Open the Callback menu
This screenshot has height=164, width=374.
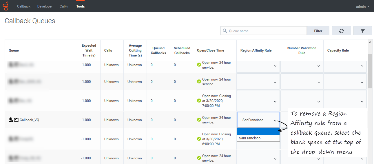[24, 6]
